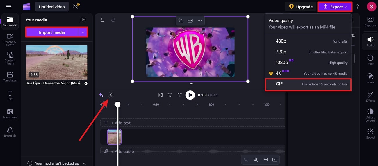This screenshot has width=378, height=166.
Task: Open Fade panel
Action: coord(370,60)
